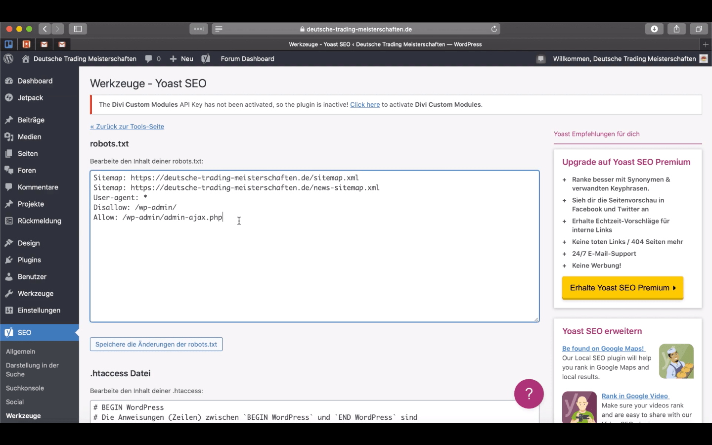Click inside the .htaccess text area
Image resolution: width=712 pixels, height=445 pixels.
(x=314, y=412)
